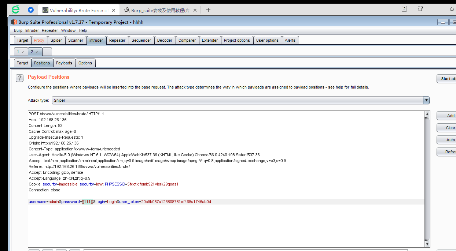Click the Auto § positions button
Screen dimensions: 456x251
(446, 140)
